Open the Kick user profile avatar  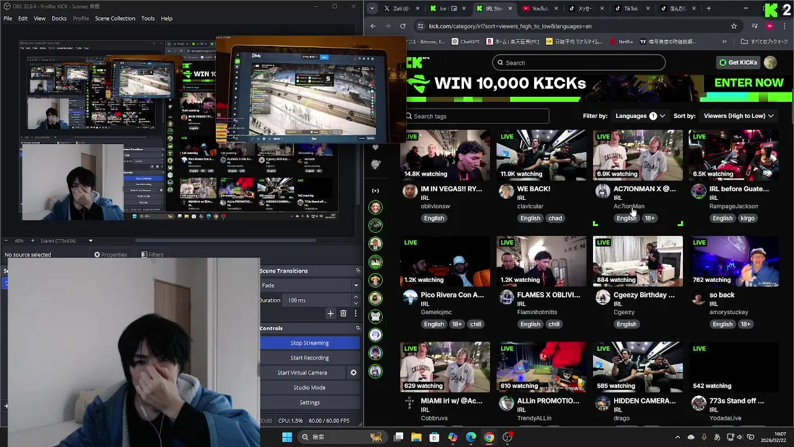coord(770,63)
